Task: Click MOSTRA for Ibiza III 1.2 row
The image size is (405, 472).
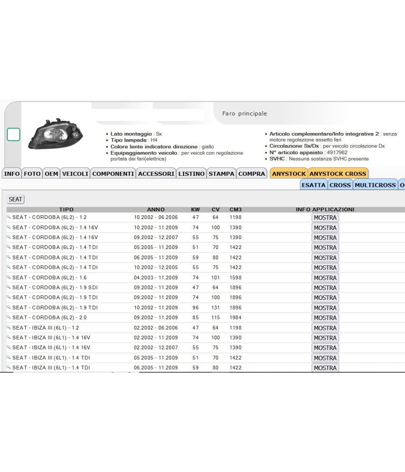Action: click(325, 328)
